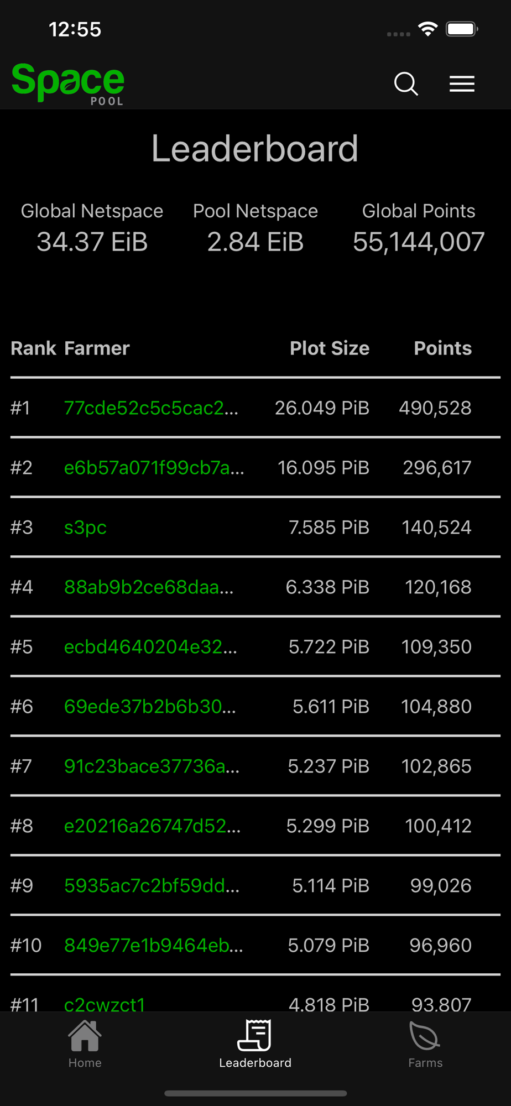The height and width of the screenshot is (1106, 511).
Task: Tap the battery status icon
Action: (462, 29)
